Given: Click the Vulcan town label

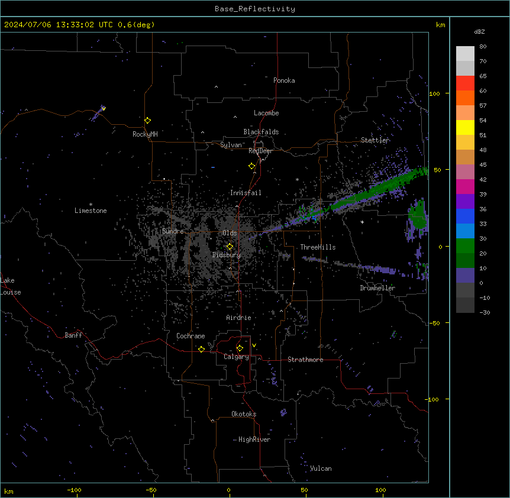Looking at the screenshot, I should (x=321, y=468).
